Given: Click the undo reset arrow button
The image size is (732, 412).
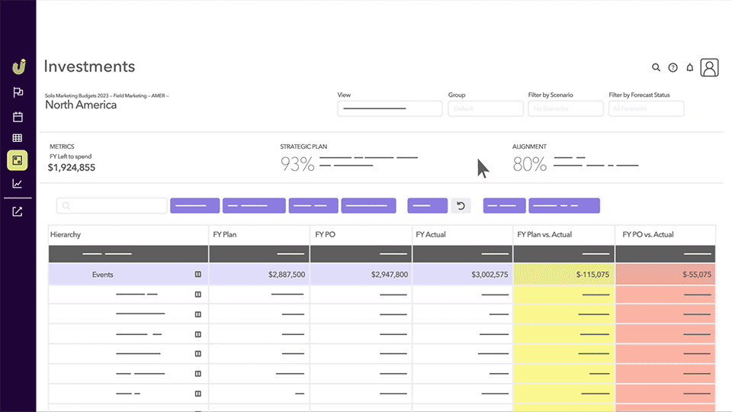Looking at the screenshot, I should pos(461,205).
